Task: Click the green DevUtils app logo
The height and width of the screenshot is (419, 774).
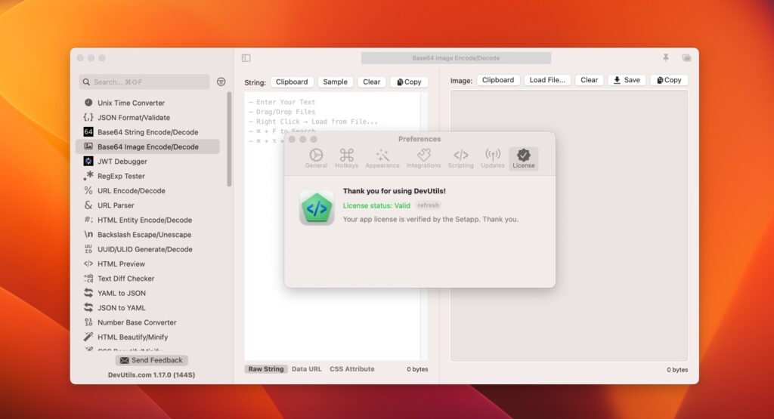Action: click(x=317, y=208)
